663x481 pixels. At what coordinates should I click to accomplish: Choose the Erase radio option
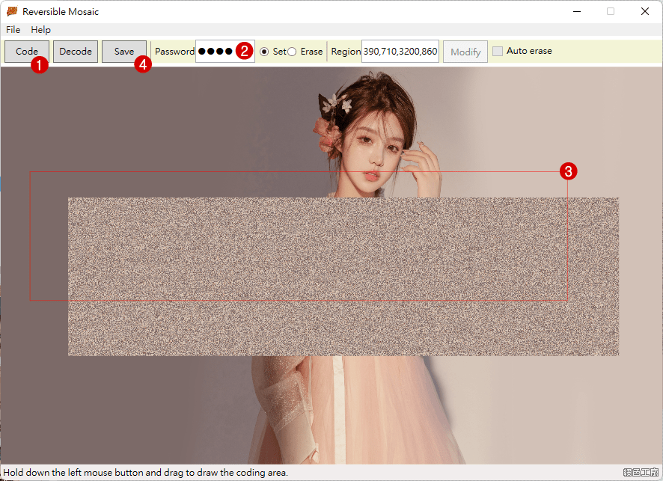tap(292, 52)
